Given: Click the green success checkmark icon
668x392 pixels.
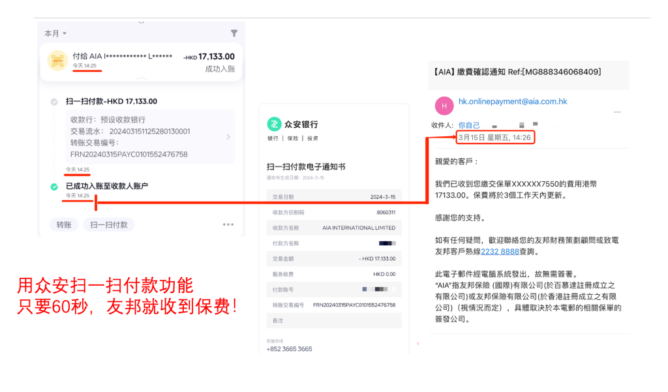Looking at the screenshot, I should pos(54,187).
